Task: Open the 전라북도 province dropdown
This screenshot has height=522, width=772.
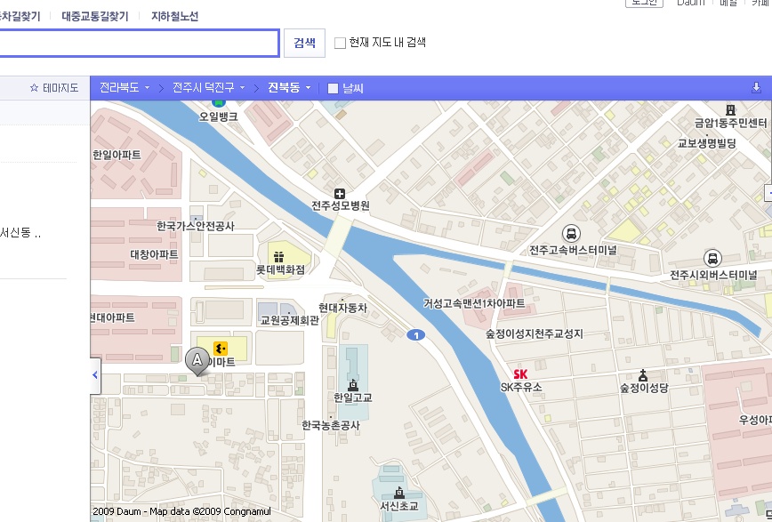Action: (x=125, y=88)
